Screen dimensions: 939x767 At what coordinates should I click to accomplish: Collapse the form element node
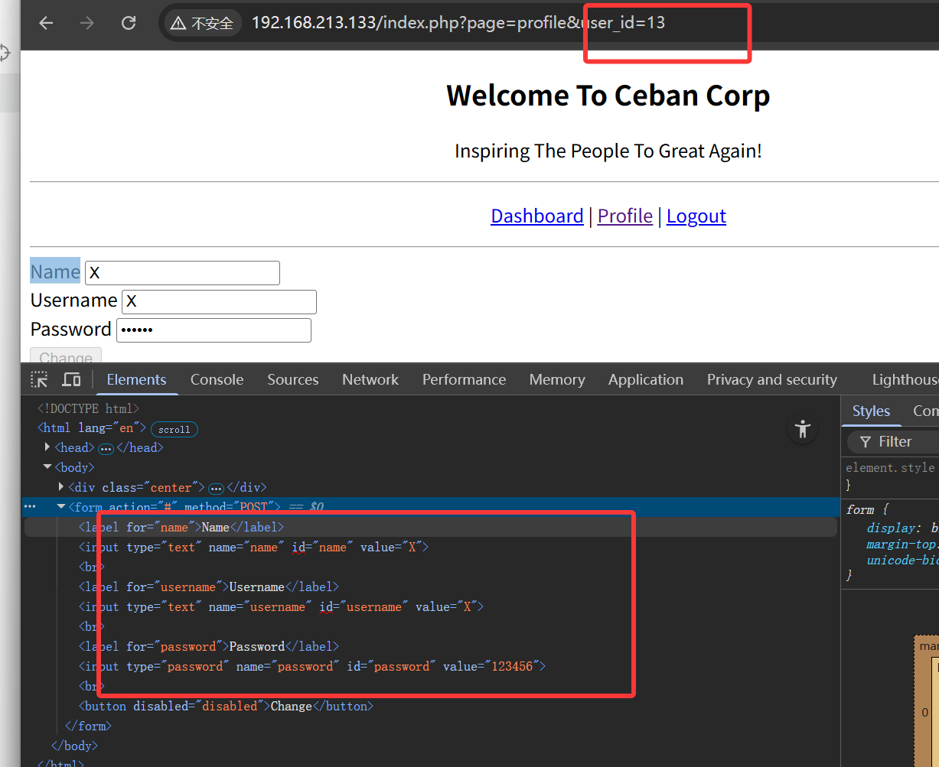(x=61, y=507)
